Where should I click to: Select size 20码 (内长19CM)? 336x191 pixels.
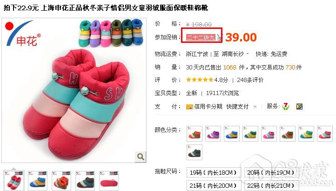(271, 172)
